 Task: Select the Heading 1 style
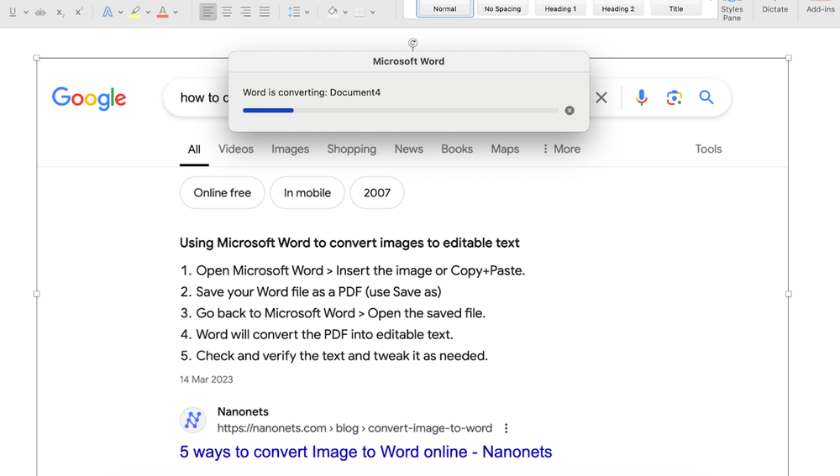coord(560,8)
